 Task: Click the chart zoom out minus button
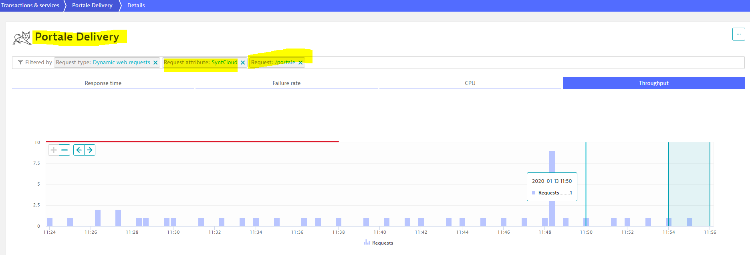tap(65, 150)
